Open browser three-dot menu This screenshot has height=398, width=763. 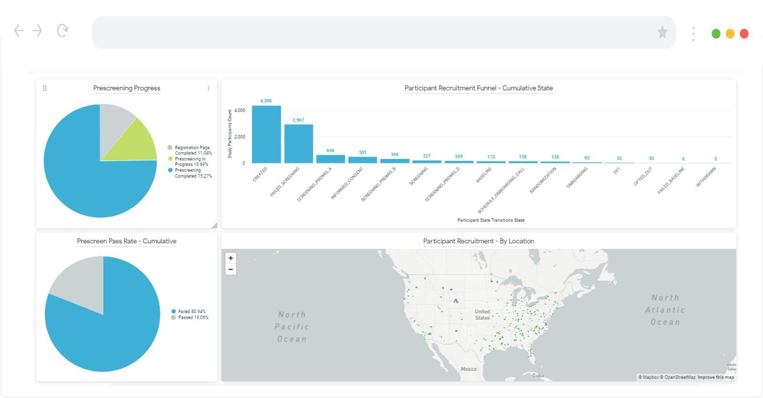(693, 33)
